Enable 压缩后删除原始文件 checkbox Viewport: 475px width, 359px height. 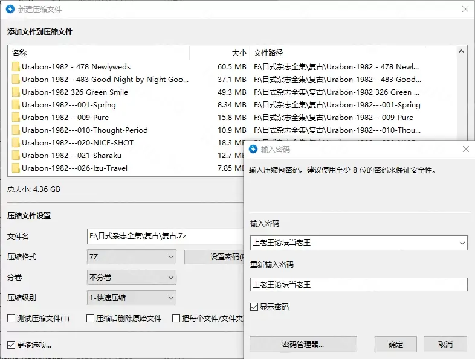point(91,319)
